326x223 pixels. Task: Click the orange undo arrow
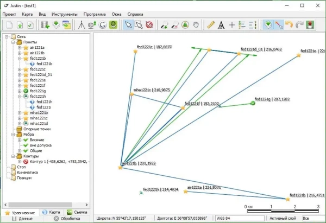point(289,25)
